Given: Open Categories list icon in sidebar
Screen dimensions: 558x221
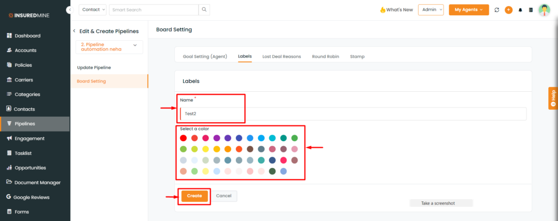Looking at the screenshot, I should (x=9, y=94).
